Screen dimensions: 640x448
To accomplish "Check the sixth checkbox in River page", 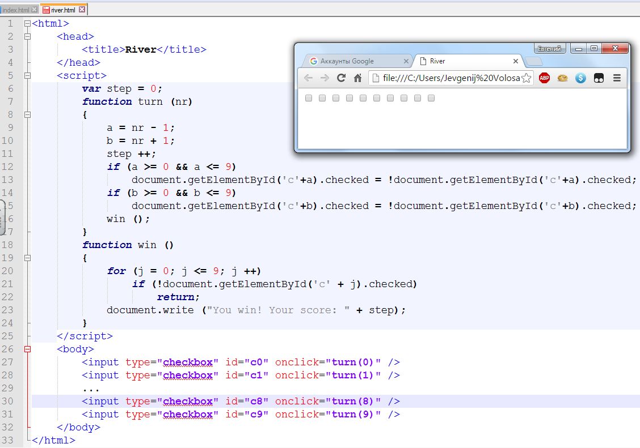I will [377, 98].
